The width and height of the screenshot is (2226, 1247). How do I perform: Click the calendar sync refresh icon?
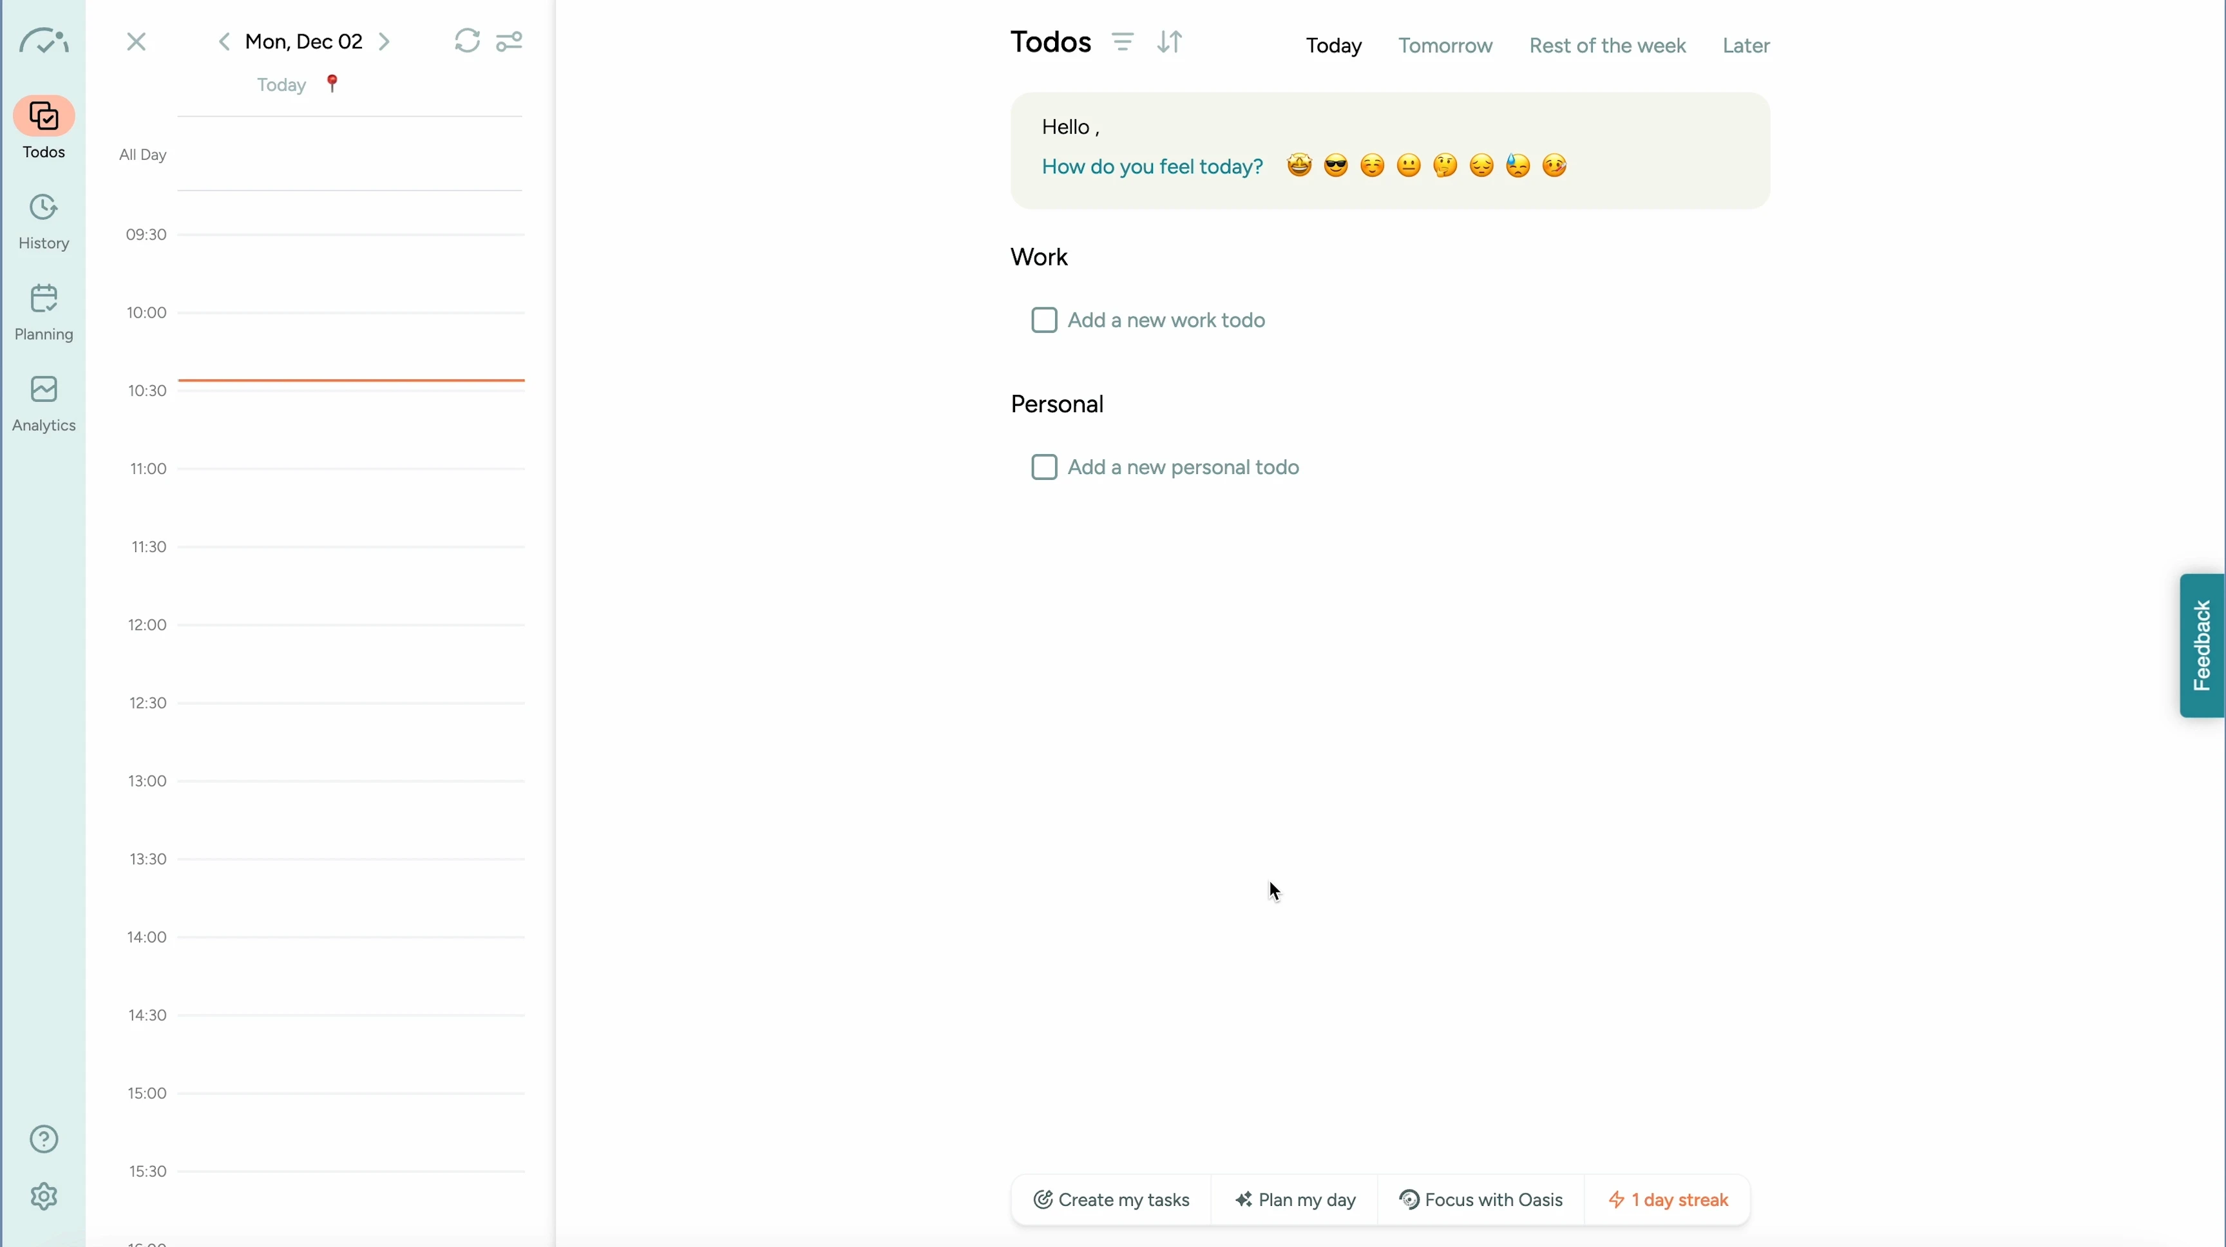click(x=466, y=41)
